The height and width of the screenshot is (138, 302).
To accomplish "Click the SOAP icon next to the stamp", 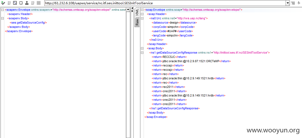I will tap(33, 3).
